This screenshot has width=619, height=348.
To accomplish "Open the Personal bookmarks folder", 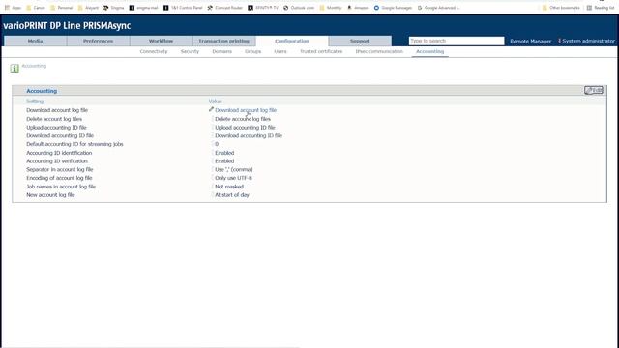I will 61,8.
